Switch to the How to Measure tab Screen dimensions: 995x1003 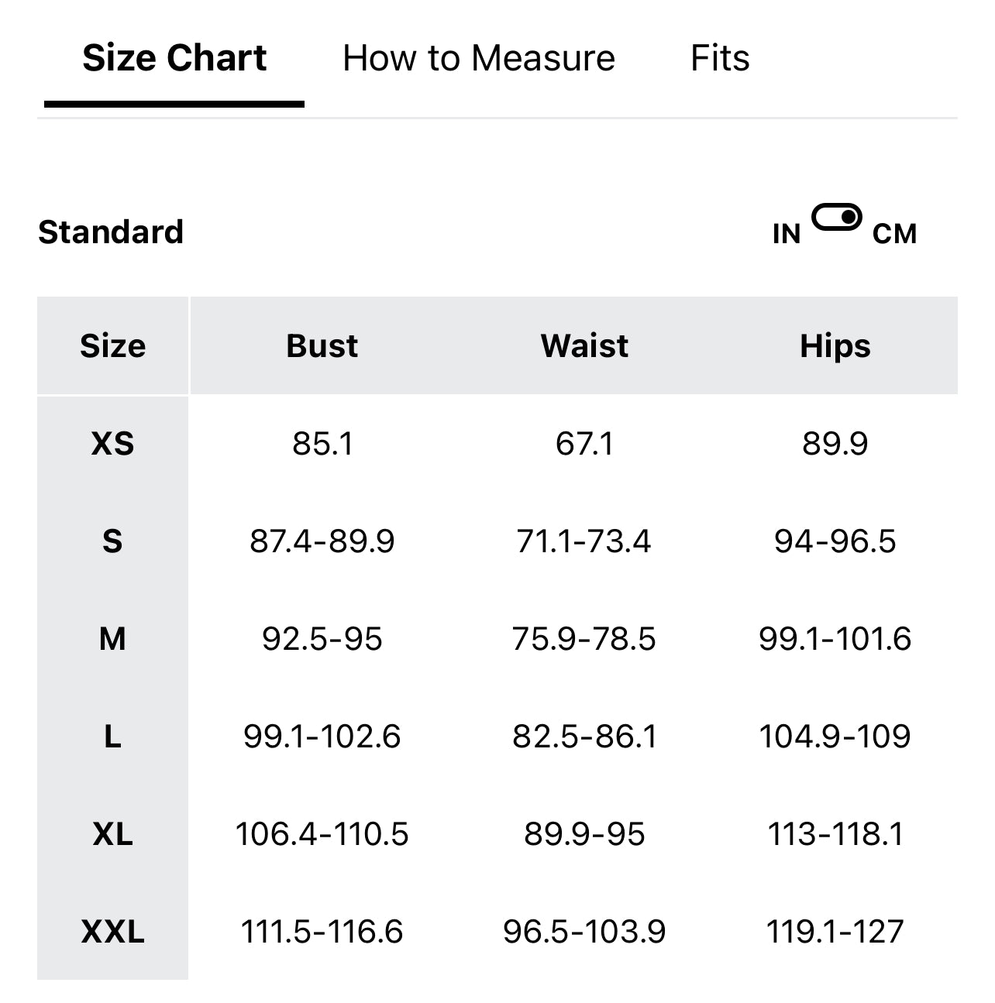(478, 59)
